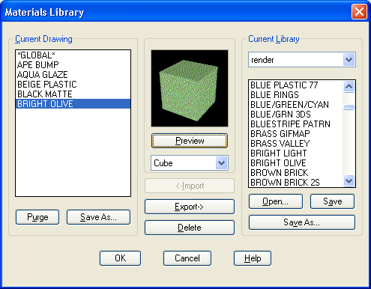The width and height of the screenshot is (371, 289).
Task: Select APE BUMP material
Action: 73,64
